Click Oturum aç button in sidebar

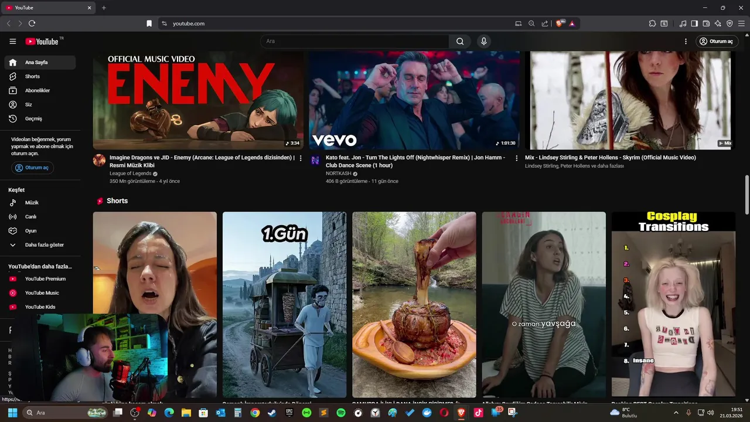(x=33, y=168)
